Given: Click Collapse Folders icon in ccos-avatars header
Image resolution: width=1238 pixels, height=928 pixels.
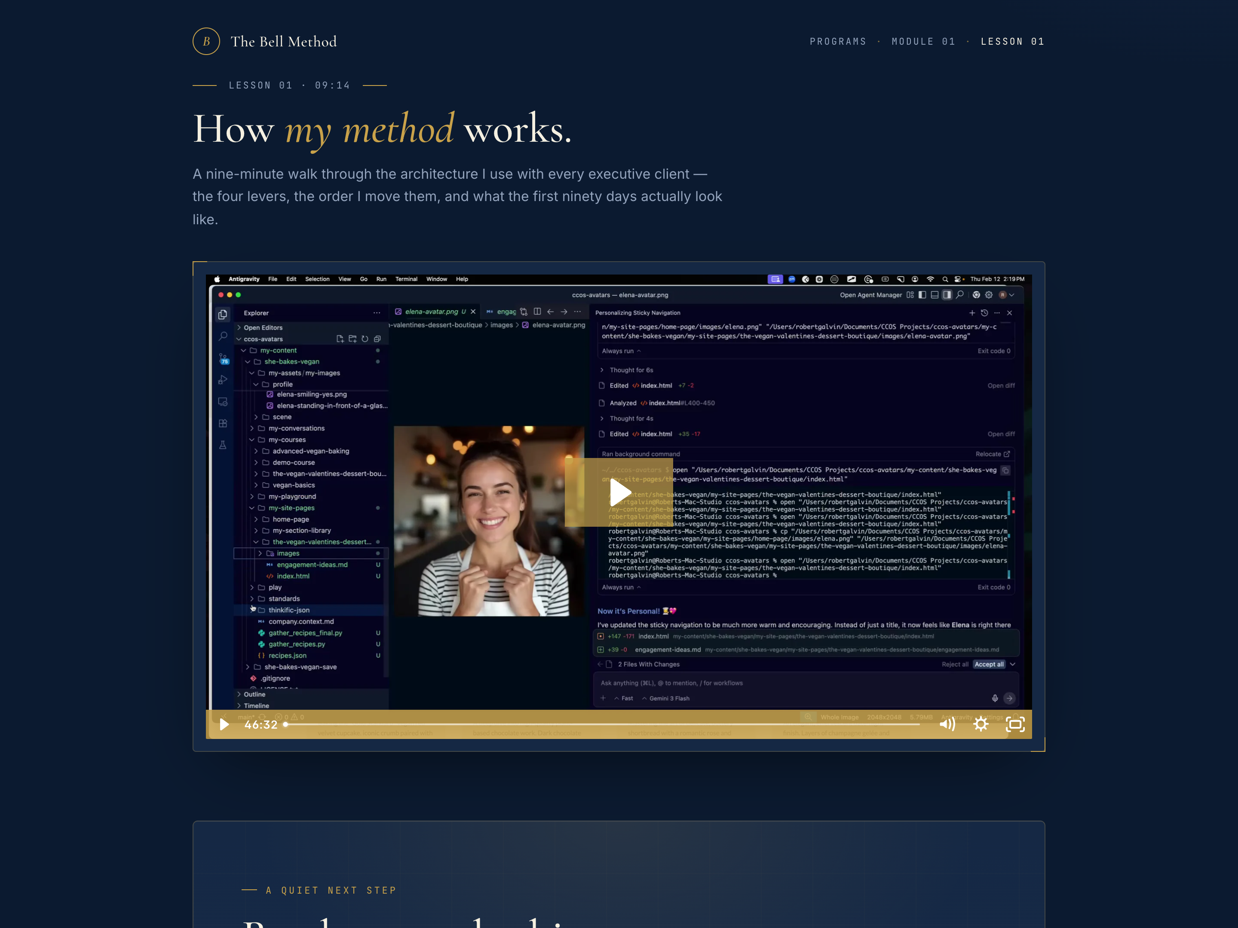Looking at the screenshot, I should [377, 339].
